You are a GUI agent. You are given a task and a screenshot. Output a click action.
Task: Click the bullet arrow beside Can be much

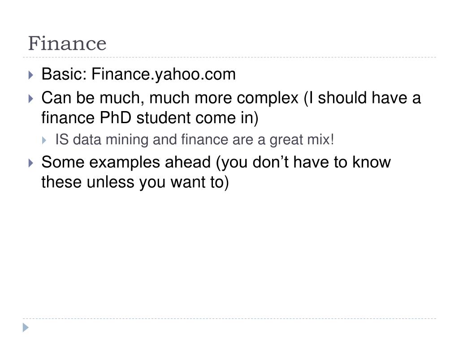[31, 99]
